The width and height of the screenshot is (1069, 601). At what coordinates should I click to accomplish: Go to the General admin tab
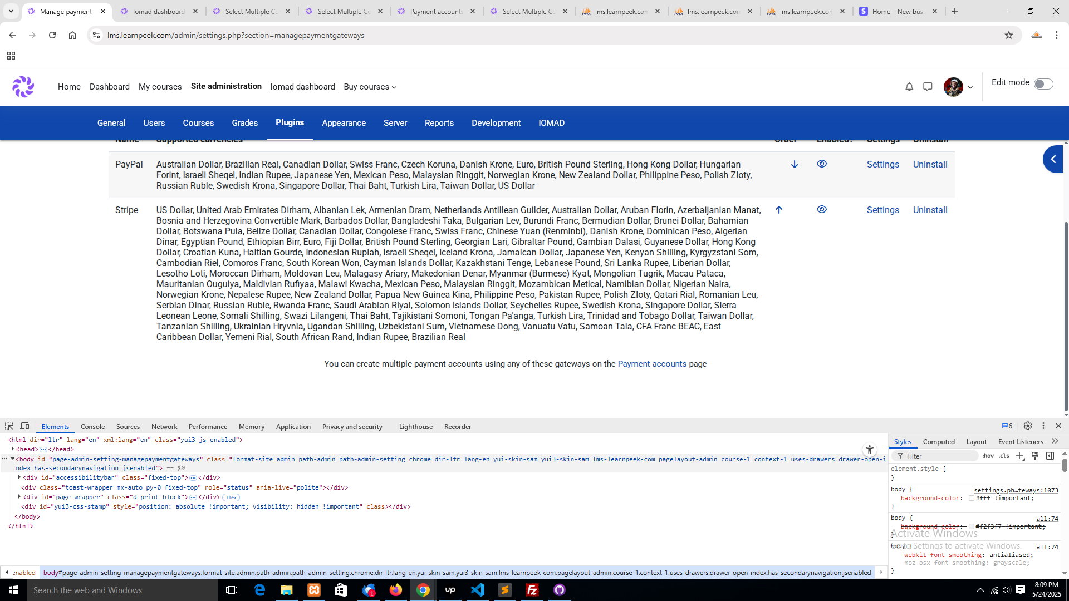pyautogui.click(x=111, y=123)
